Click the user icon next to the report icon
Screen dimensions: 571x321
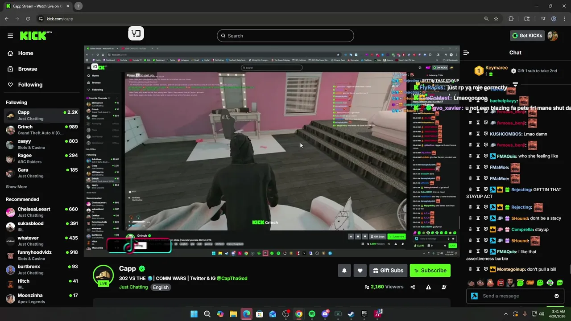pyautogui.click(x=444, y=287)
